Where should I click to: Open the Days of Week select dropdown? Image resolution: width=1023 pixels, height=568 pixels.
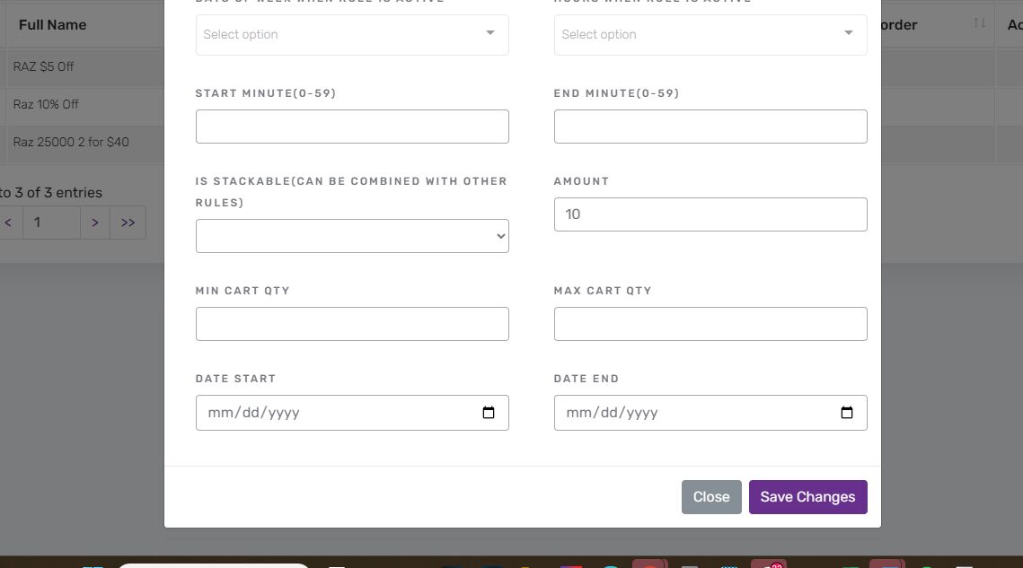pos(352,35)
